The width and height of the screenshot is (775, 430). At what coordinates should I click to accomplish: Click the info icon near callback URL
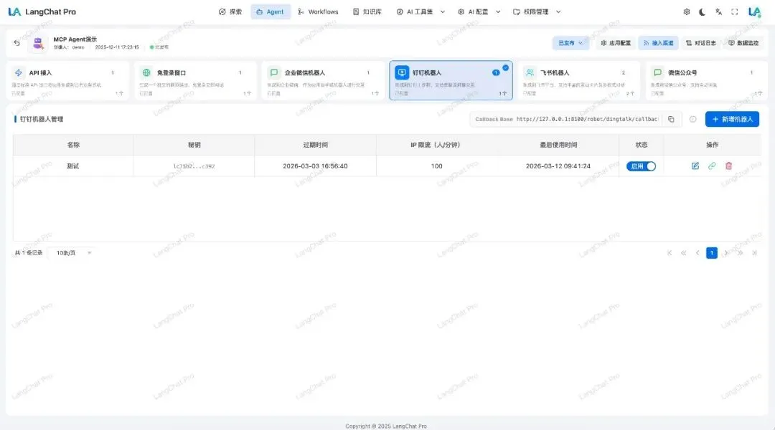pyautogui.click(x=693, y=119)
